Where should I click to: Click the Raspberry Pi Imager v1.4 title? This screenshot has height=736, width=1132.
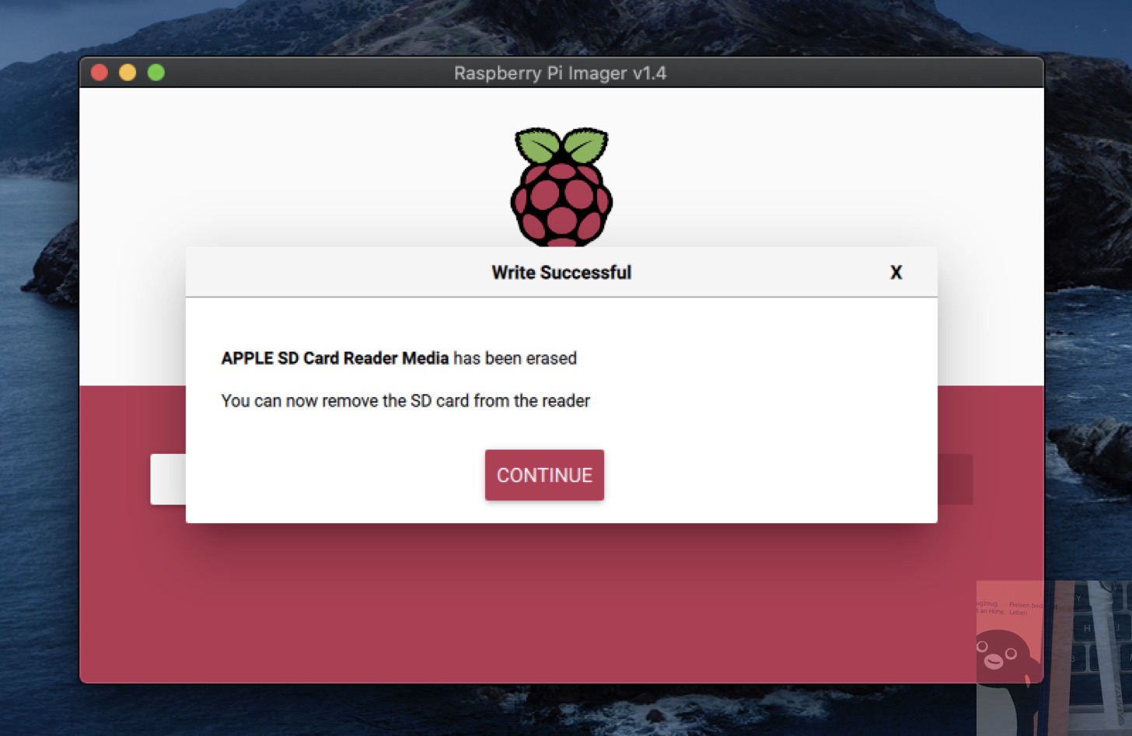560,73
